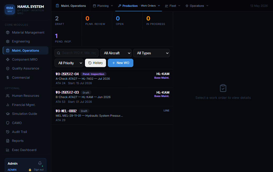Focus the Search WO input field

[x=77, y=53]
